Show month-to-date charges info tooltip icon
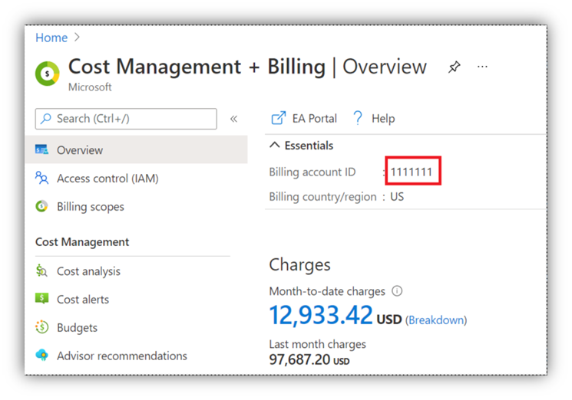 pos(397,291)
